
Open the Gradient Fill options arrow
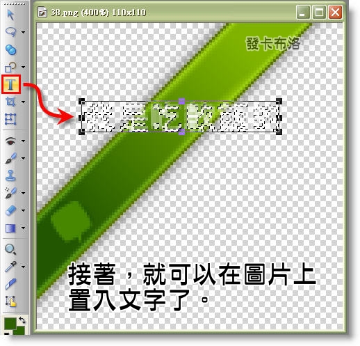(23, 228)
